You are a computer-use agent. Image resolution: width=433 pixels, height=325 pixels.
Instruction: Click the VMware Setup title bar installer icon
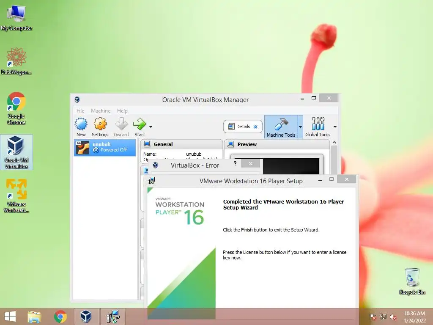pyautogui.click(x=152, y=181)
